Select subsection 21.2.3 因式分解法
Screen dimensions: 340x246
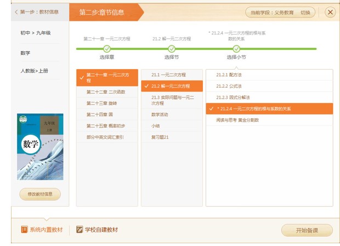coord(269,98)
